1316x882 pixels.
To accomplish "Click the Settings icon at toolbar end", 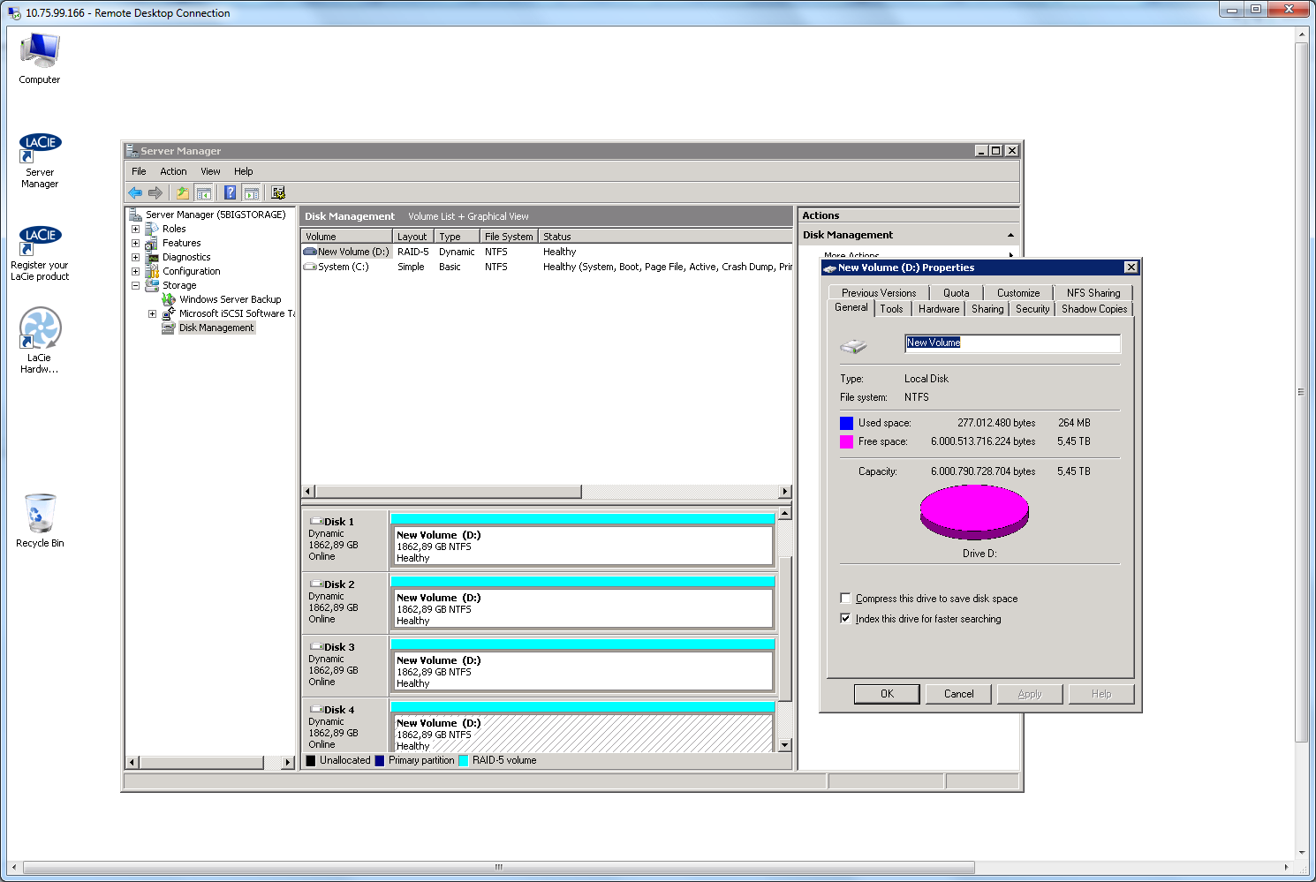I will tap(278, 192).
